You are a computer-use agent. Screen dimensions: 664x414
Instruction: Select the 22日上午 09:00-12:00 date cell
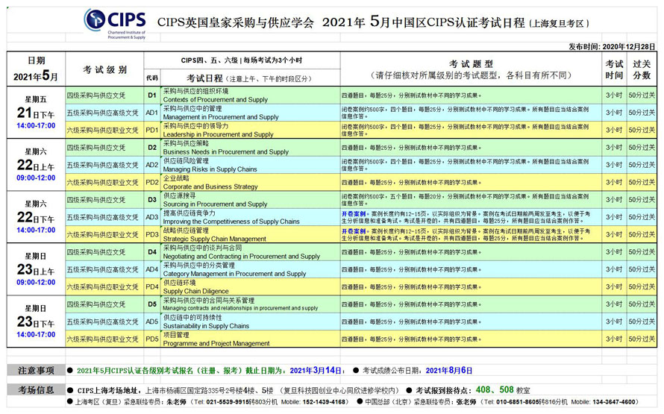tap(36, 165)
